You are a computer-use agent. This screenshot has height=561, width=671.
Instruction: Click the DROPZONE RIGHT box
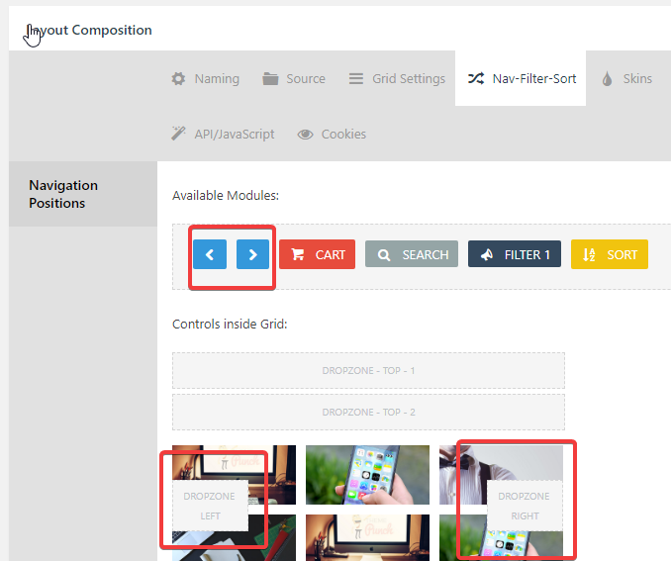(526, 506)
